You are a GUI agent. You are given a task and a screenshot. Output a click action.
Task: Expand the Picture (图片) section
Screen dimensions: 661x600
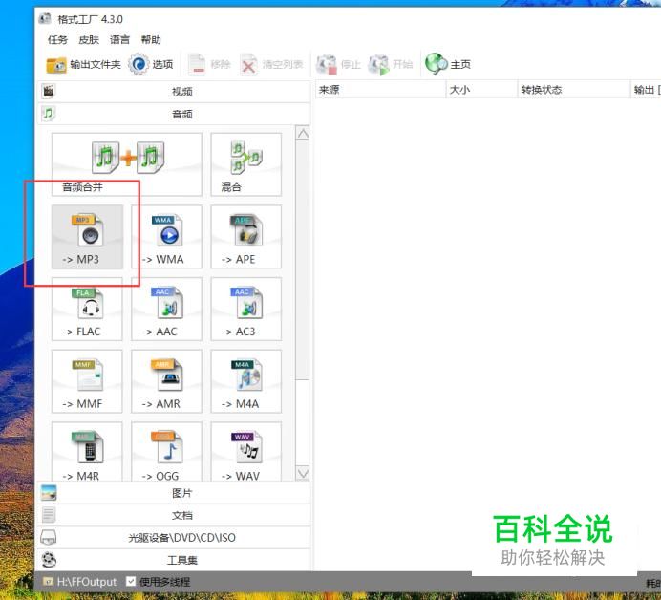174,493
